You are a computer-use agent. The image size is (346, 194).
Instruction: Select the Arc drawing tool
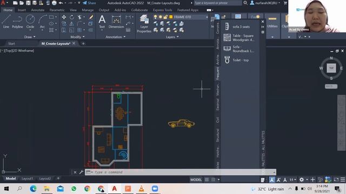(42, 22)
